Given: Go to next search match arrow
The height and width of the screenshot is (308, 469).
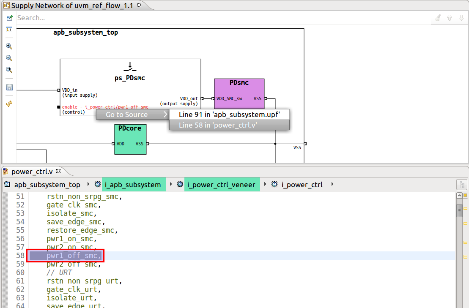Looking at the screenshot, I should coord(461,18).
